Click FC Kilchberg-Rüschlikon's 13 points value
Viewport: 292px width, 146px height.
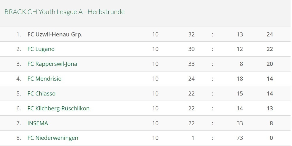[270, 108]
